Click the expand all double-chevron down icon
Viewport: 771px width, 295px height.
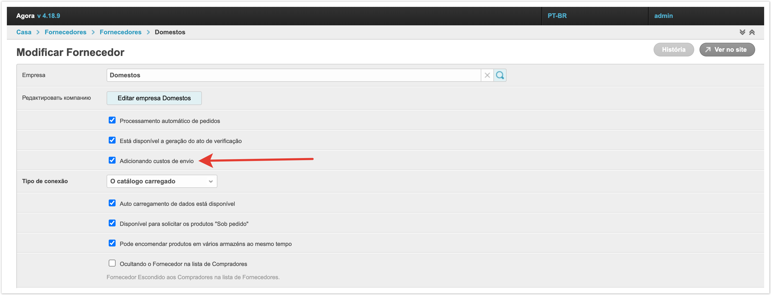(x=742, y=32)
